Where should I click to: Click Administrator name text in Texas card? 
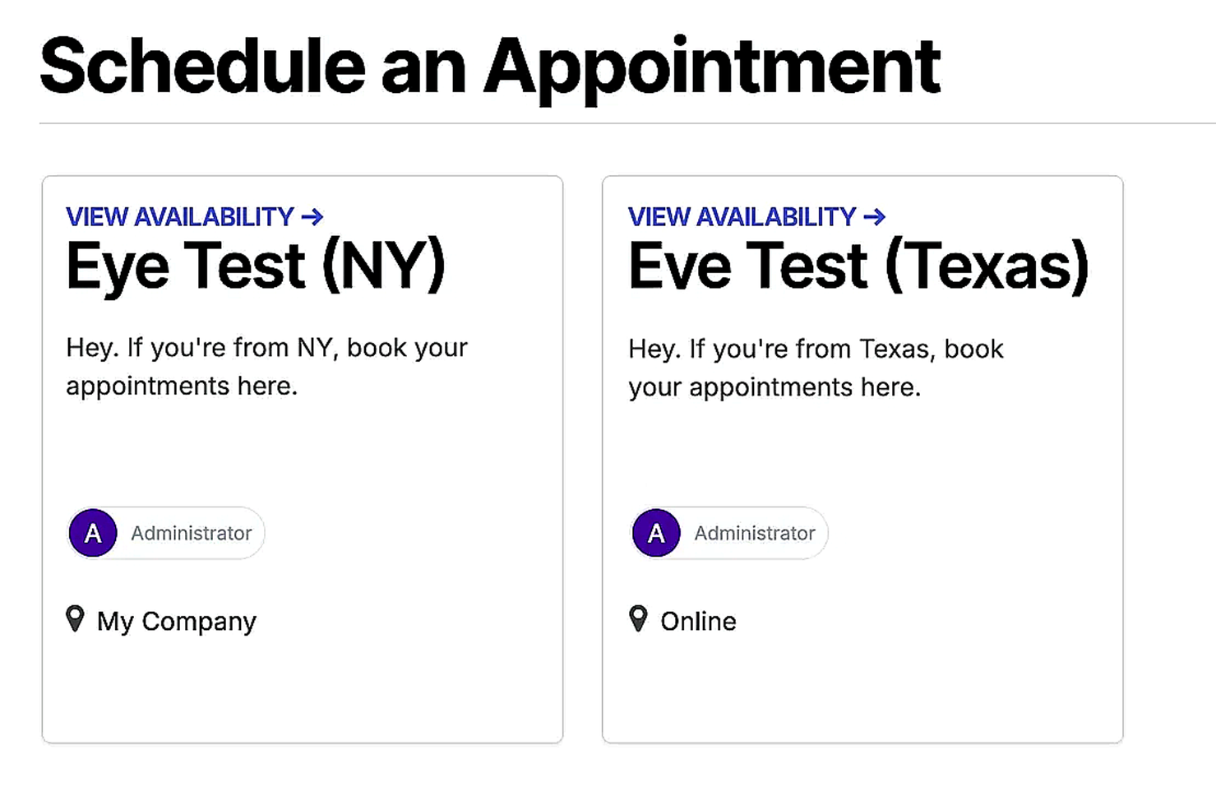click(x=755, y=533)
